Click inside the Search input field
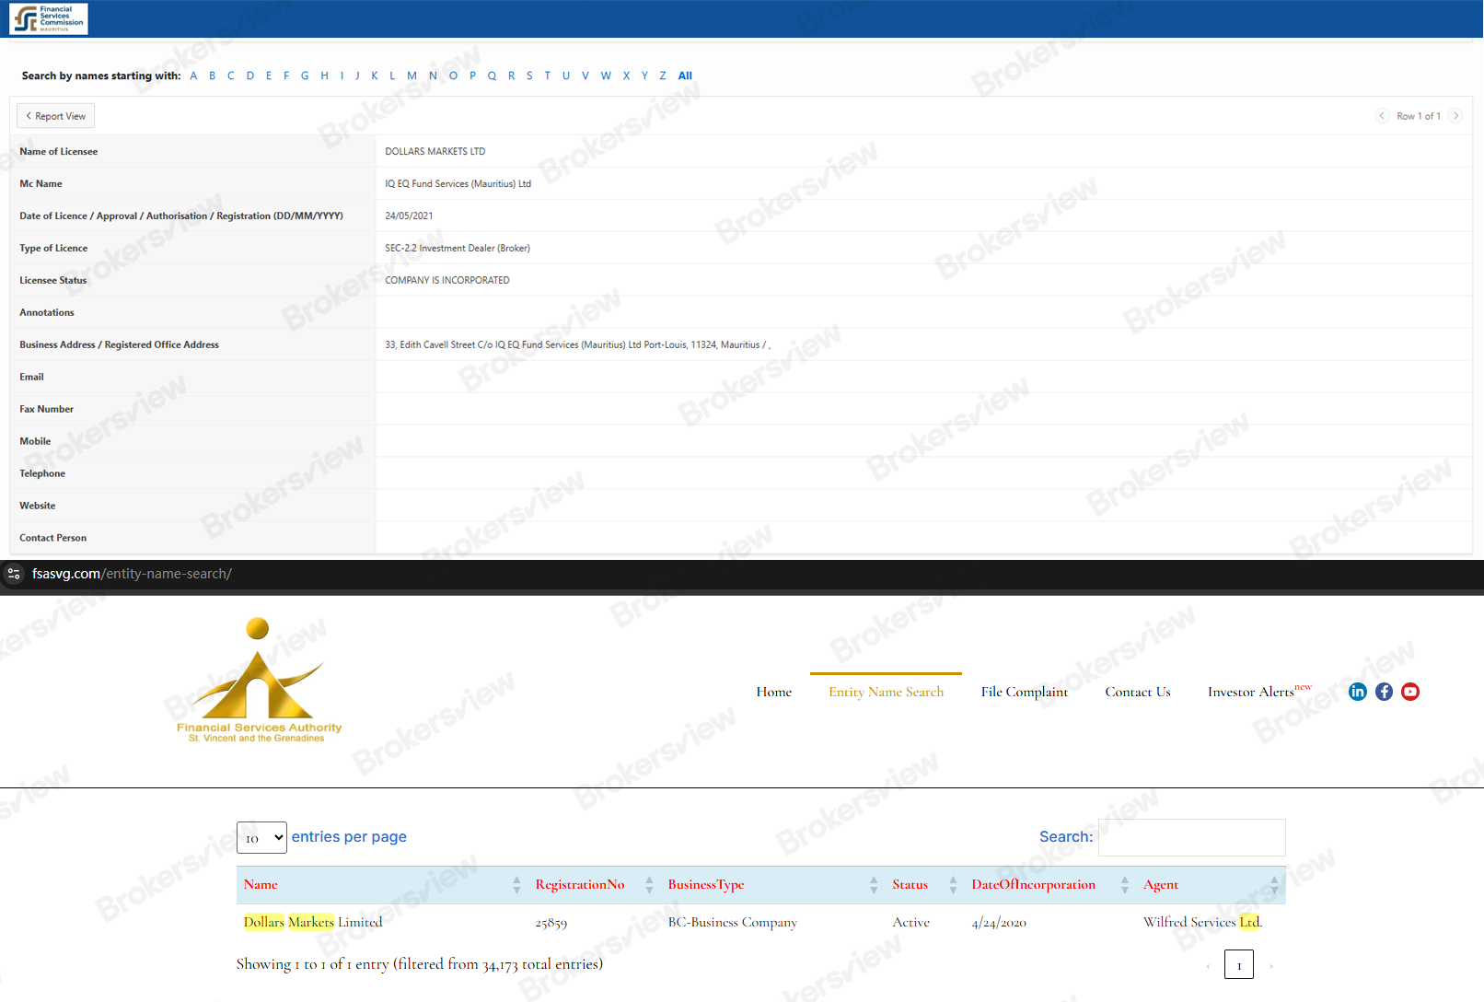 point(1191,837)
